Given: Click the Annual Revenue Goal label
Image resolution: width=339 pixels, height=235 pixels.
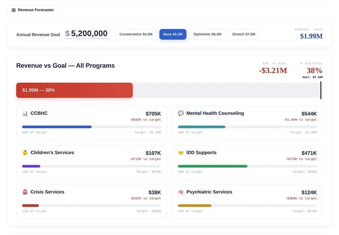Looking at the screenshot, I should (38, 35).
